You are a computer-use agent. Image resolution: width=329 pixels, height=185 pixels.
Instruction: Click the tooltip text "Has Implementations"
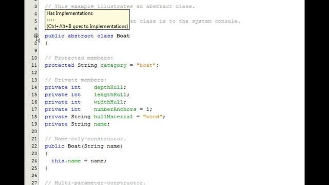point(69,13)
